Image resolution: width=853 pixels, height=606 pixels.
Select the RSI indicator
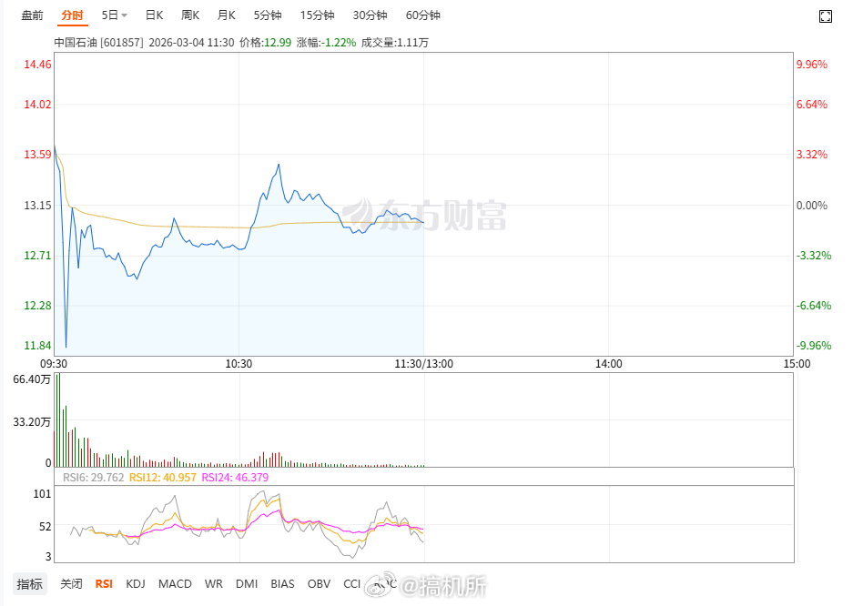(104, 584)
